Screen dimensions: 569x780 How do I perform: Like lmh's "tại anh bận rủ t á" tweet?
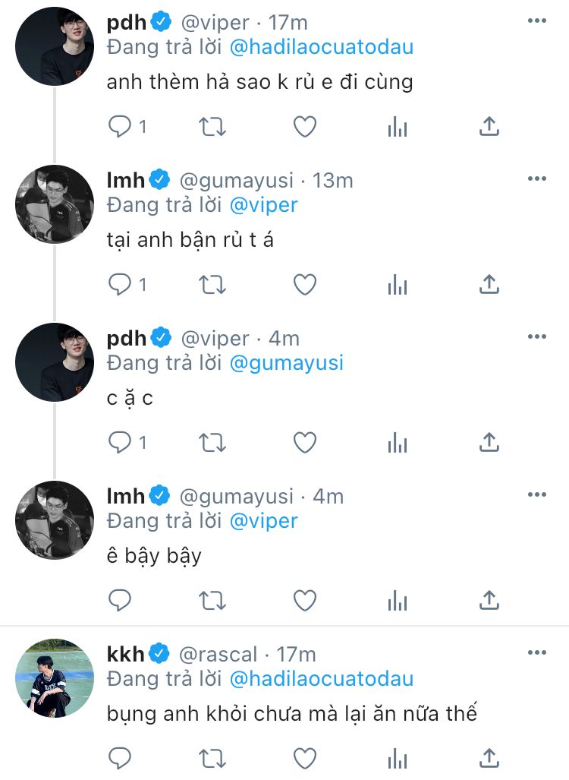coord(304,285)
